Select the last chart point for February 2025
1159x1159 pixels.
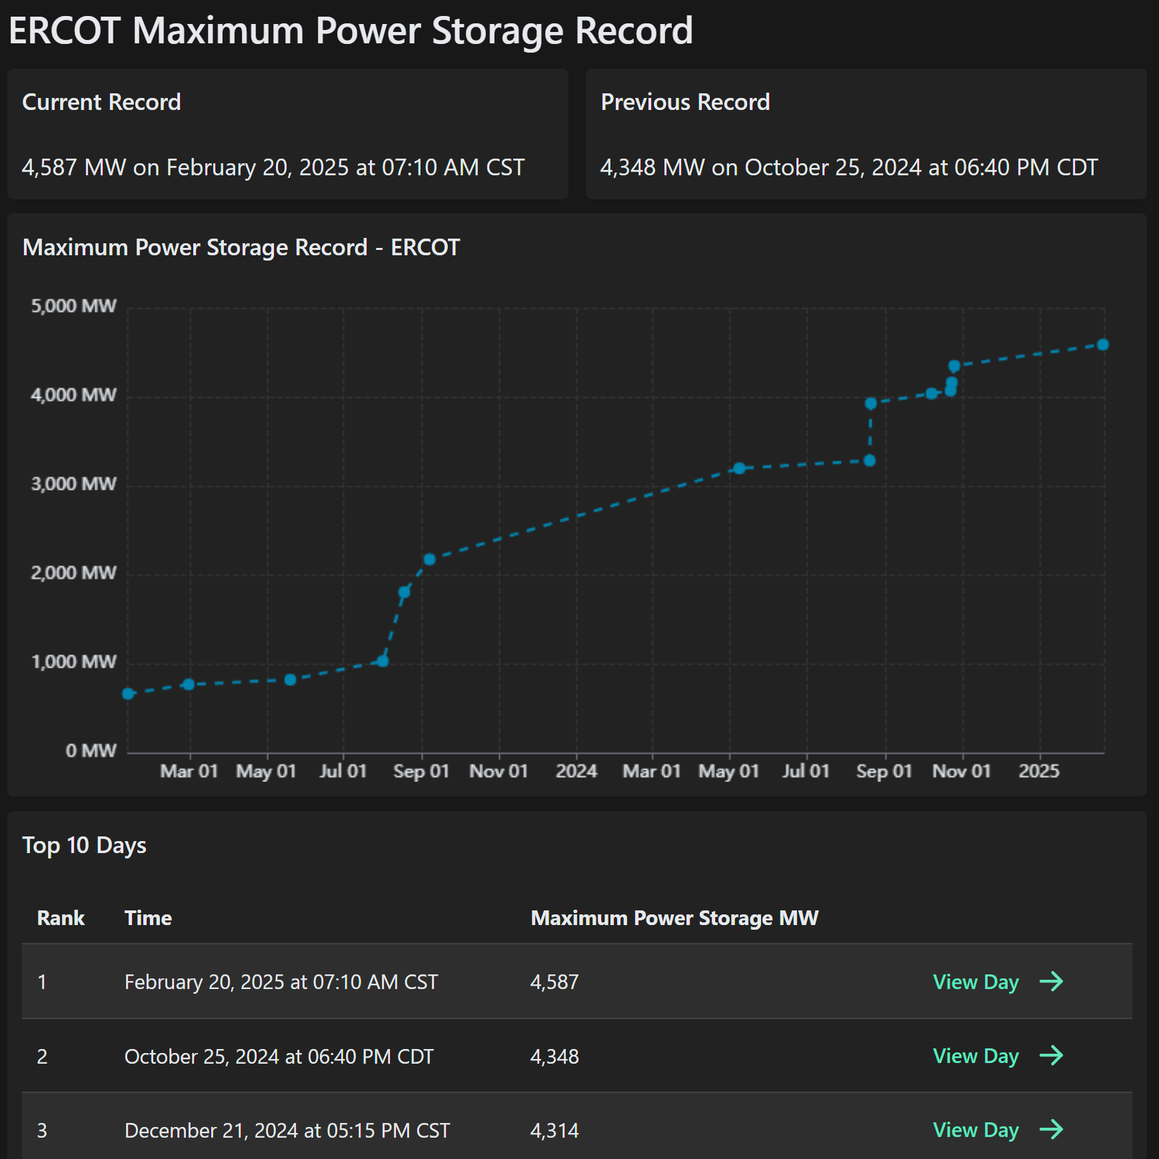click(1103, 345)
